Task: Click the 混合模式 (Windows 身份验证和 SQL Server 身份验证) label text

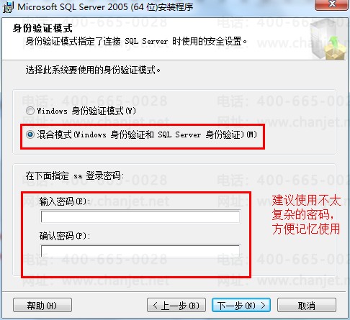Action: pyautogui.click(x=147, y=134)
